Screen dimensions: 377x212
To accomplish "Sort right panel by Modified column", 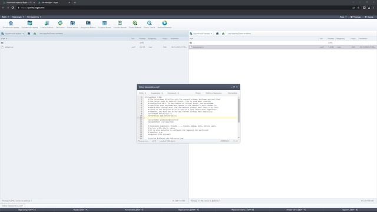I will point(363,38).
